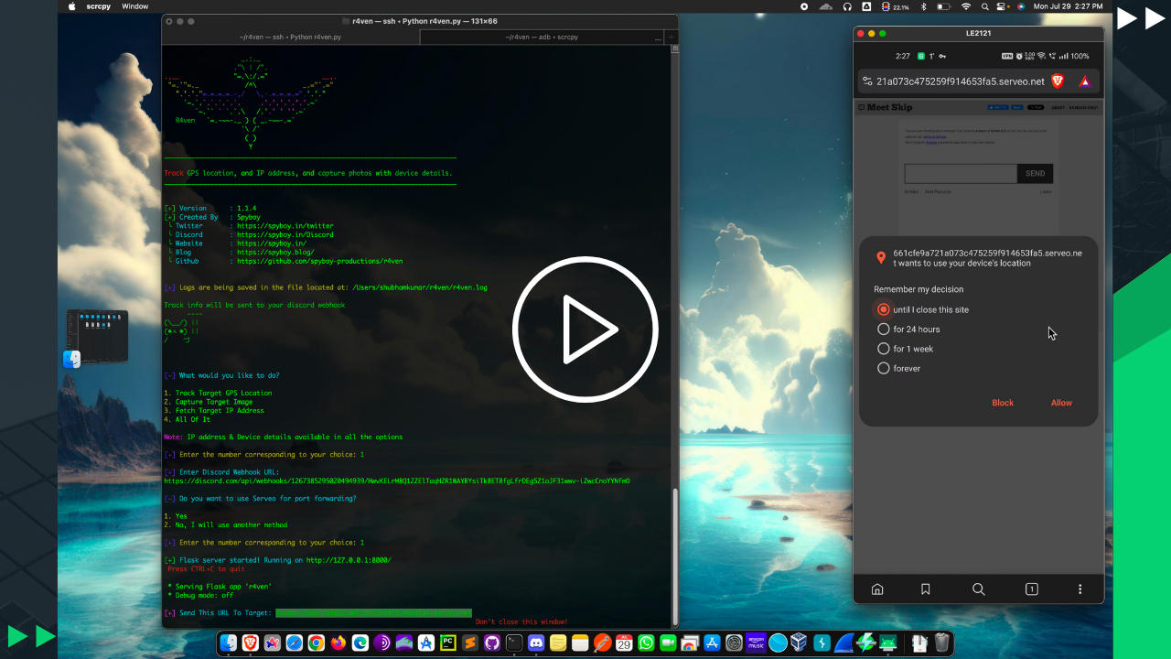The width and height of the screenshot is (1171, 659).
Task: Go to home in the phone browser
Action: pos(877,589)
